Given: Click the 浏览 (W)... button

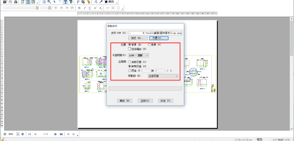Looking at the screenshot, I should pos(138,38).
